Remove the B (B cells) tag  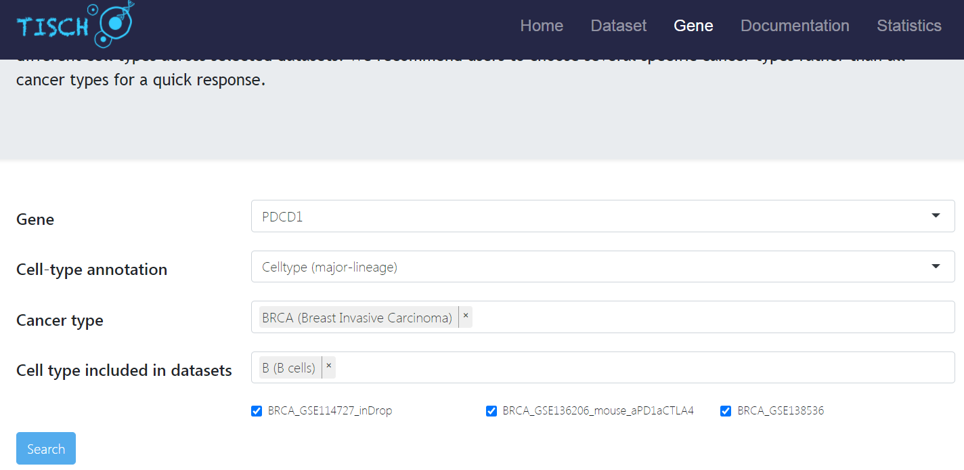pyautogui.click(x=329, y=367)
